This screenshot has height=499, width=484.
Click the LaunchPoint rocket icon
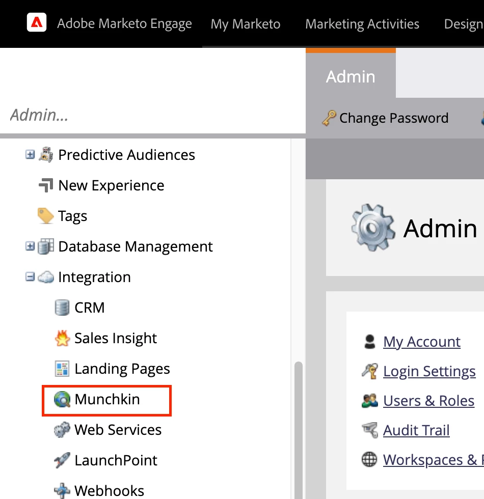click(62, 460)
